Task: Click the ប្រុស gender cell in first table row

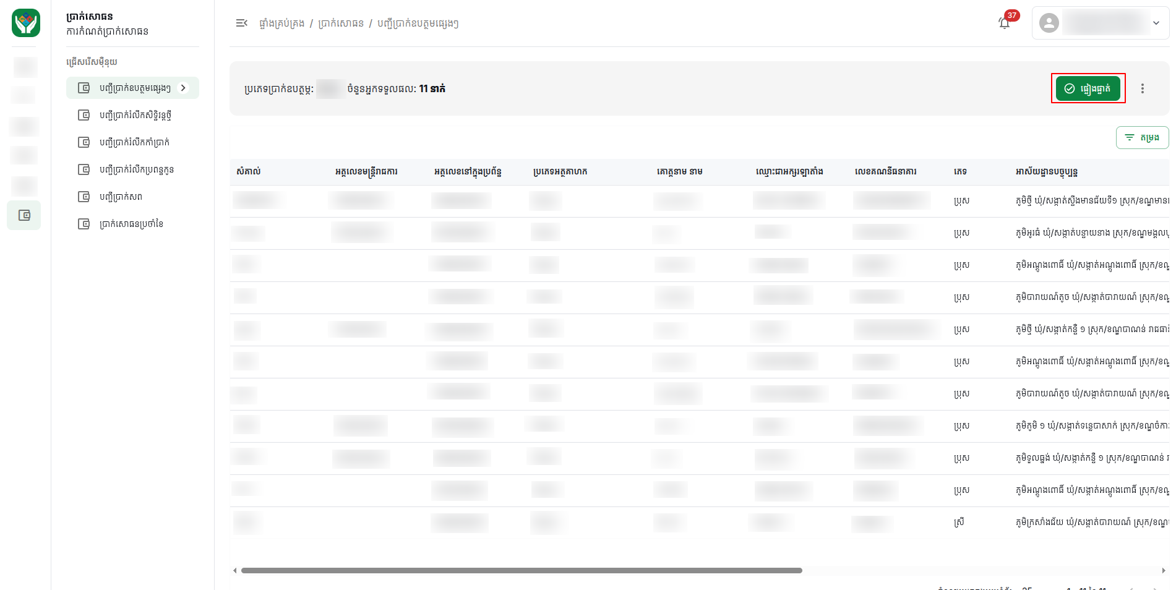Action: (961, 201)
